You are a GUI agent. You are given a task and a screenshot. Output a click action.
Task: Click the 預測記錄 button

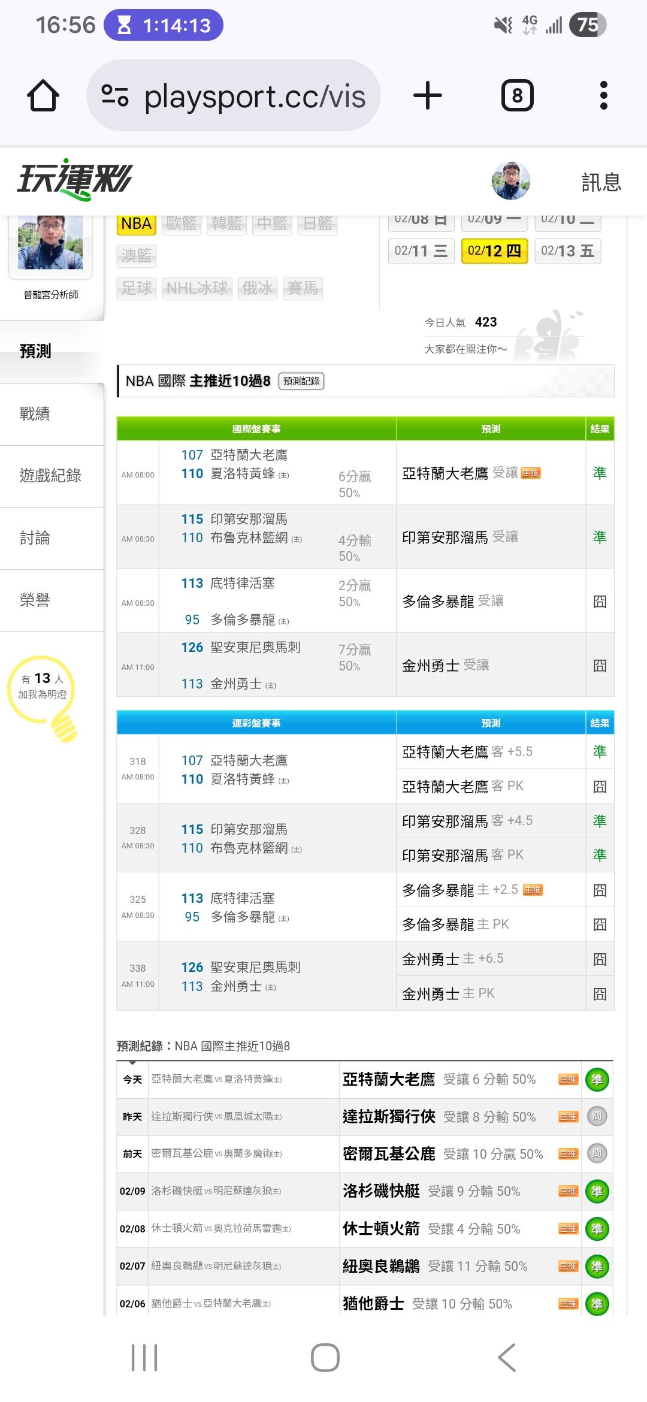[301, 381]
